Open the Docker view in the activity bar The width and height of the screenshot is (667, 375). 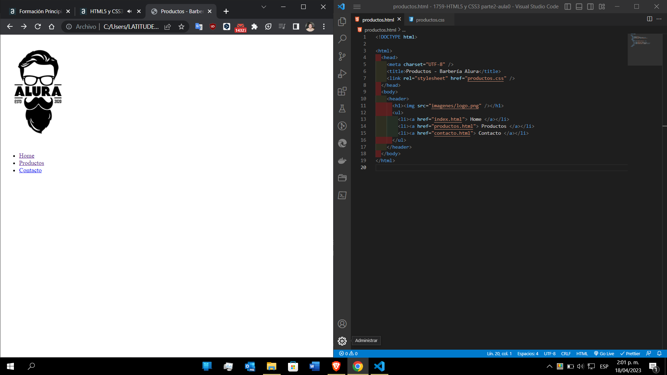coord(342,160)
